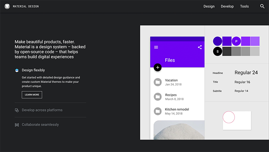Select the purple P primary circle

236,41
